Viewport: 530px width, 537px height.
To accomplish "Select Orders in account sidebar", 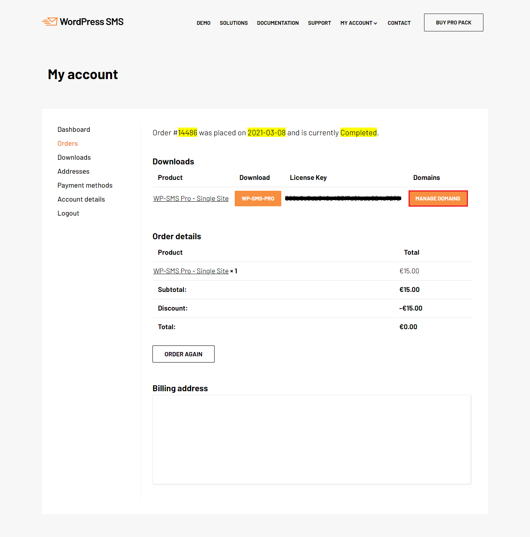I will (x=68, y=143).
